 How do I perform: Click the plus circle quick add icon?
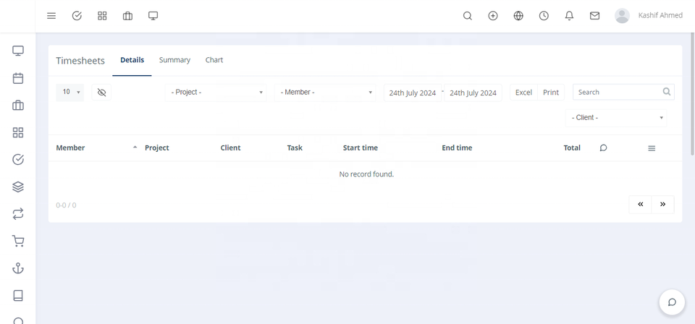click(x=493, y=16)
